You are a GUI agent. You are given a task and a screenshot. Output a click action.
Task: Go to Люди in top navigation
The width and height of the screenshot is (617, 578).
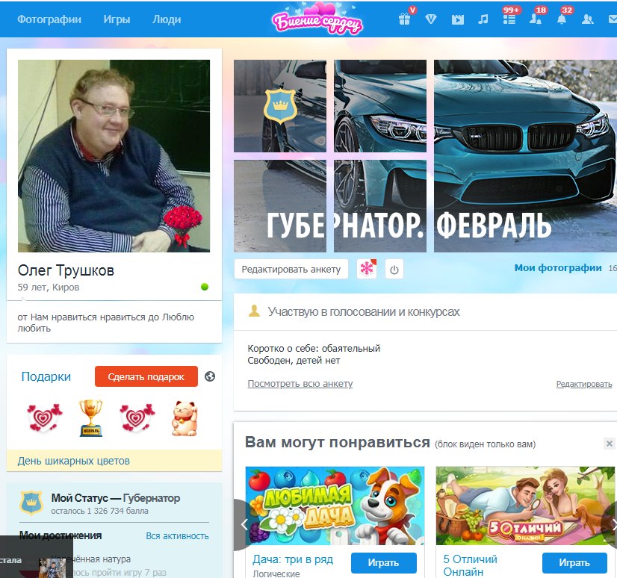[167, 19]
